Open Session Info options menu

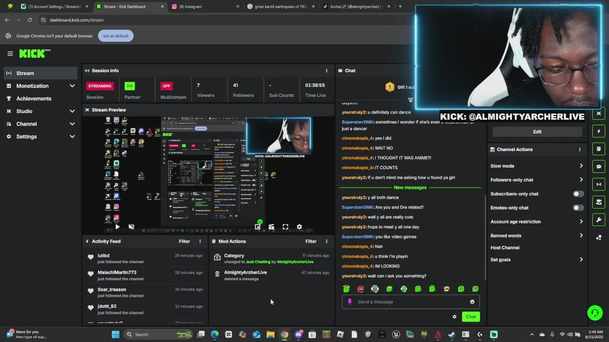(x=326, y=70)
